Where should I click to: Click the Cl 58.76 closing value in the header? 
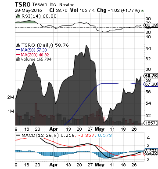pyautogui.click(x=58, y=10)
